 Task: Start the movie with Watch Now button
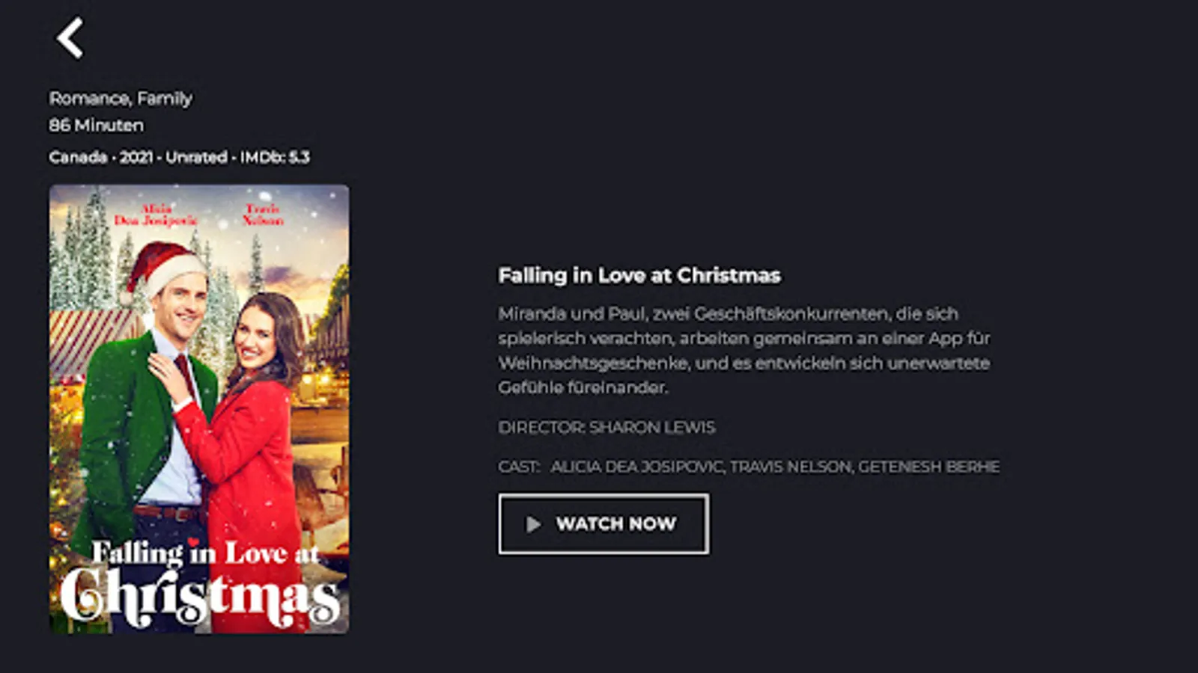tap(603, 524)
